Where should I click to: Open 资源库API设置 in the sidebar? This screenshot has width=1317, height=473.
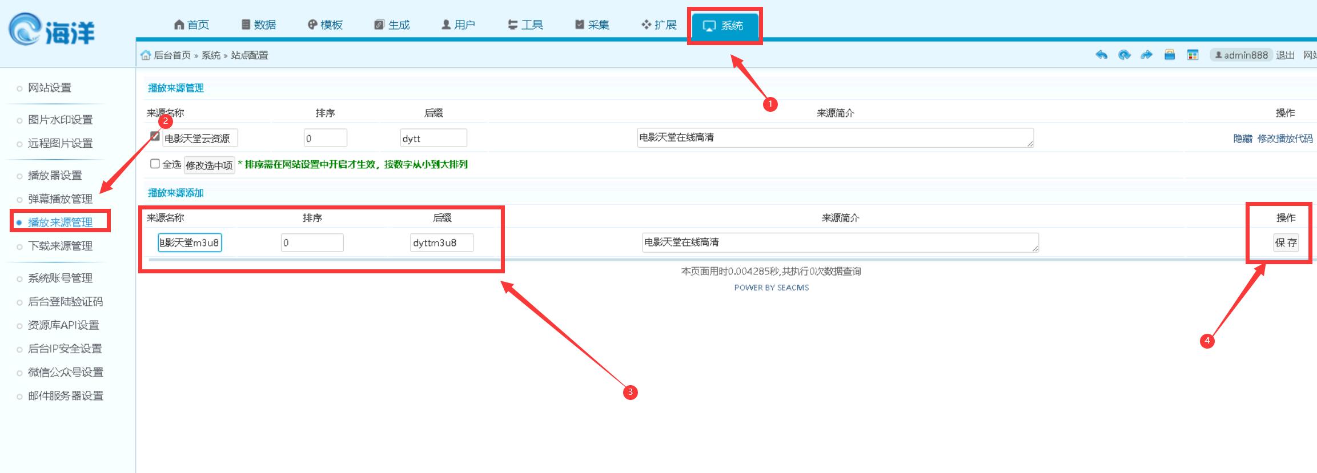63,325
